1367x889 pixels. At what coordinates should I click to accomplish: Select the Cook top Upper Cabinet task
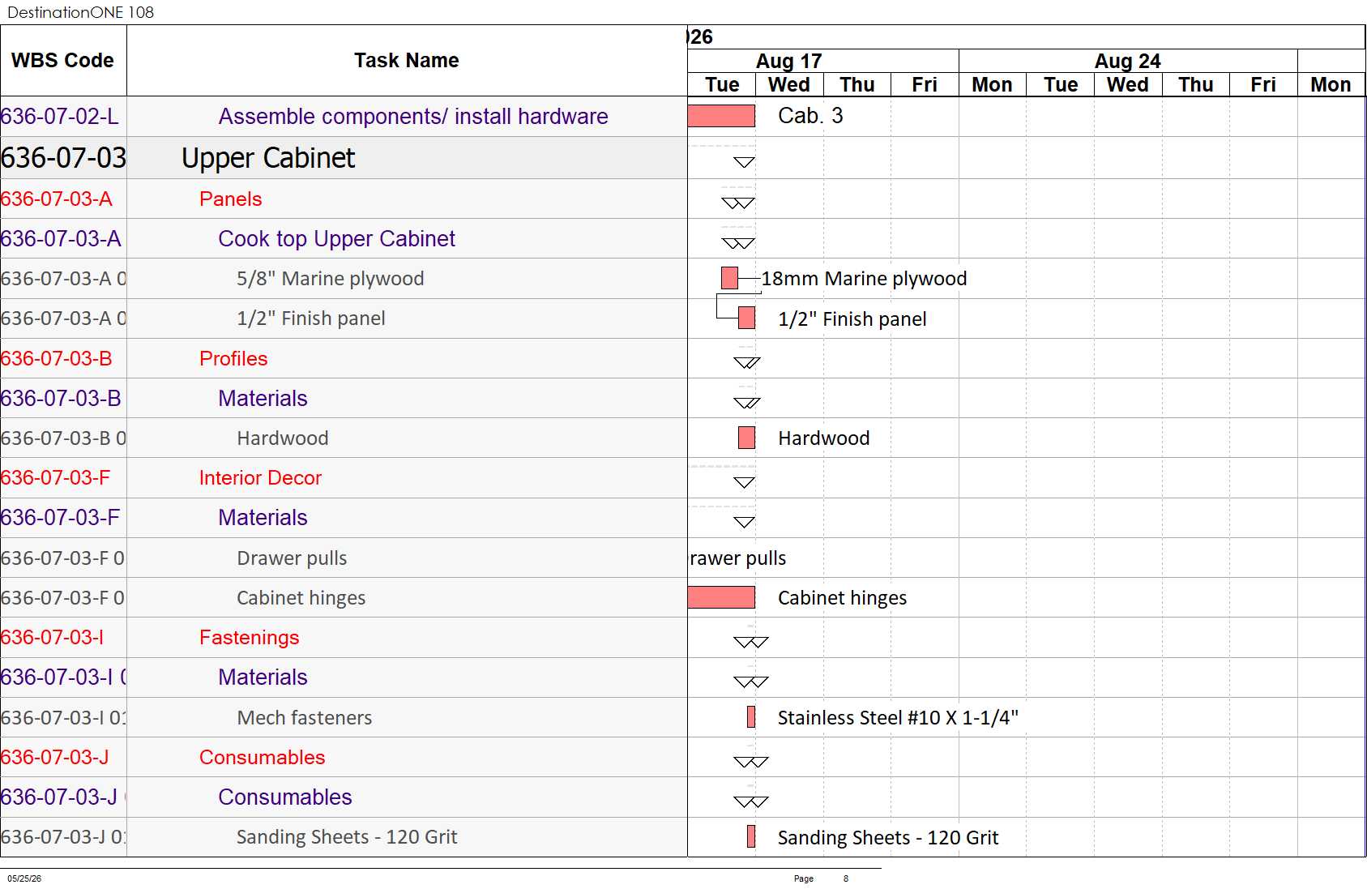336,239
